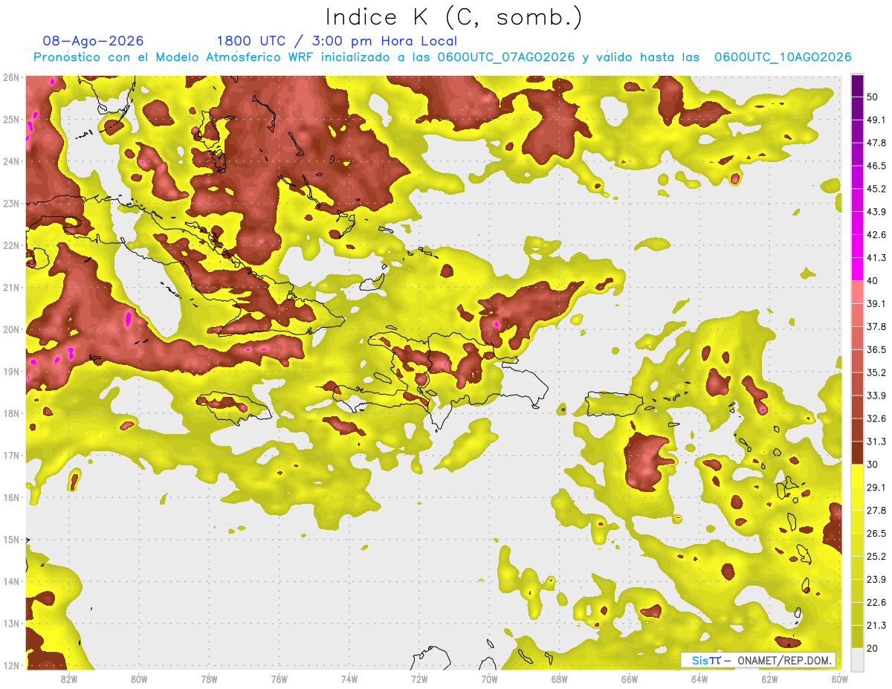Click the "1800 UTC / 3:00 pm Hora Local" text
The image size is (892, 689).
pos(337,41)
